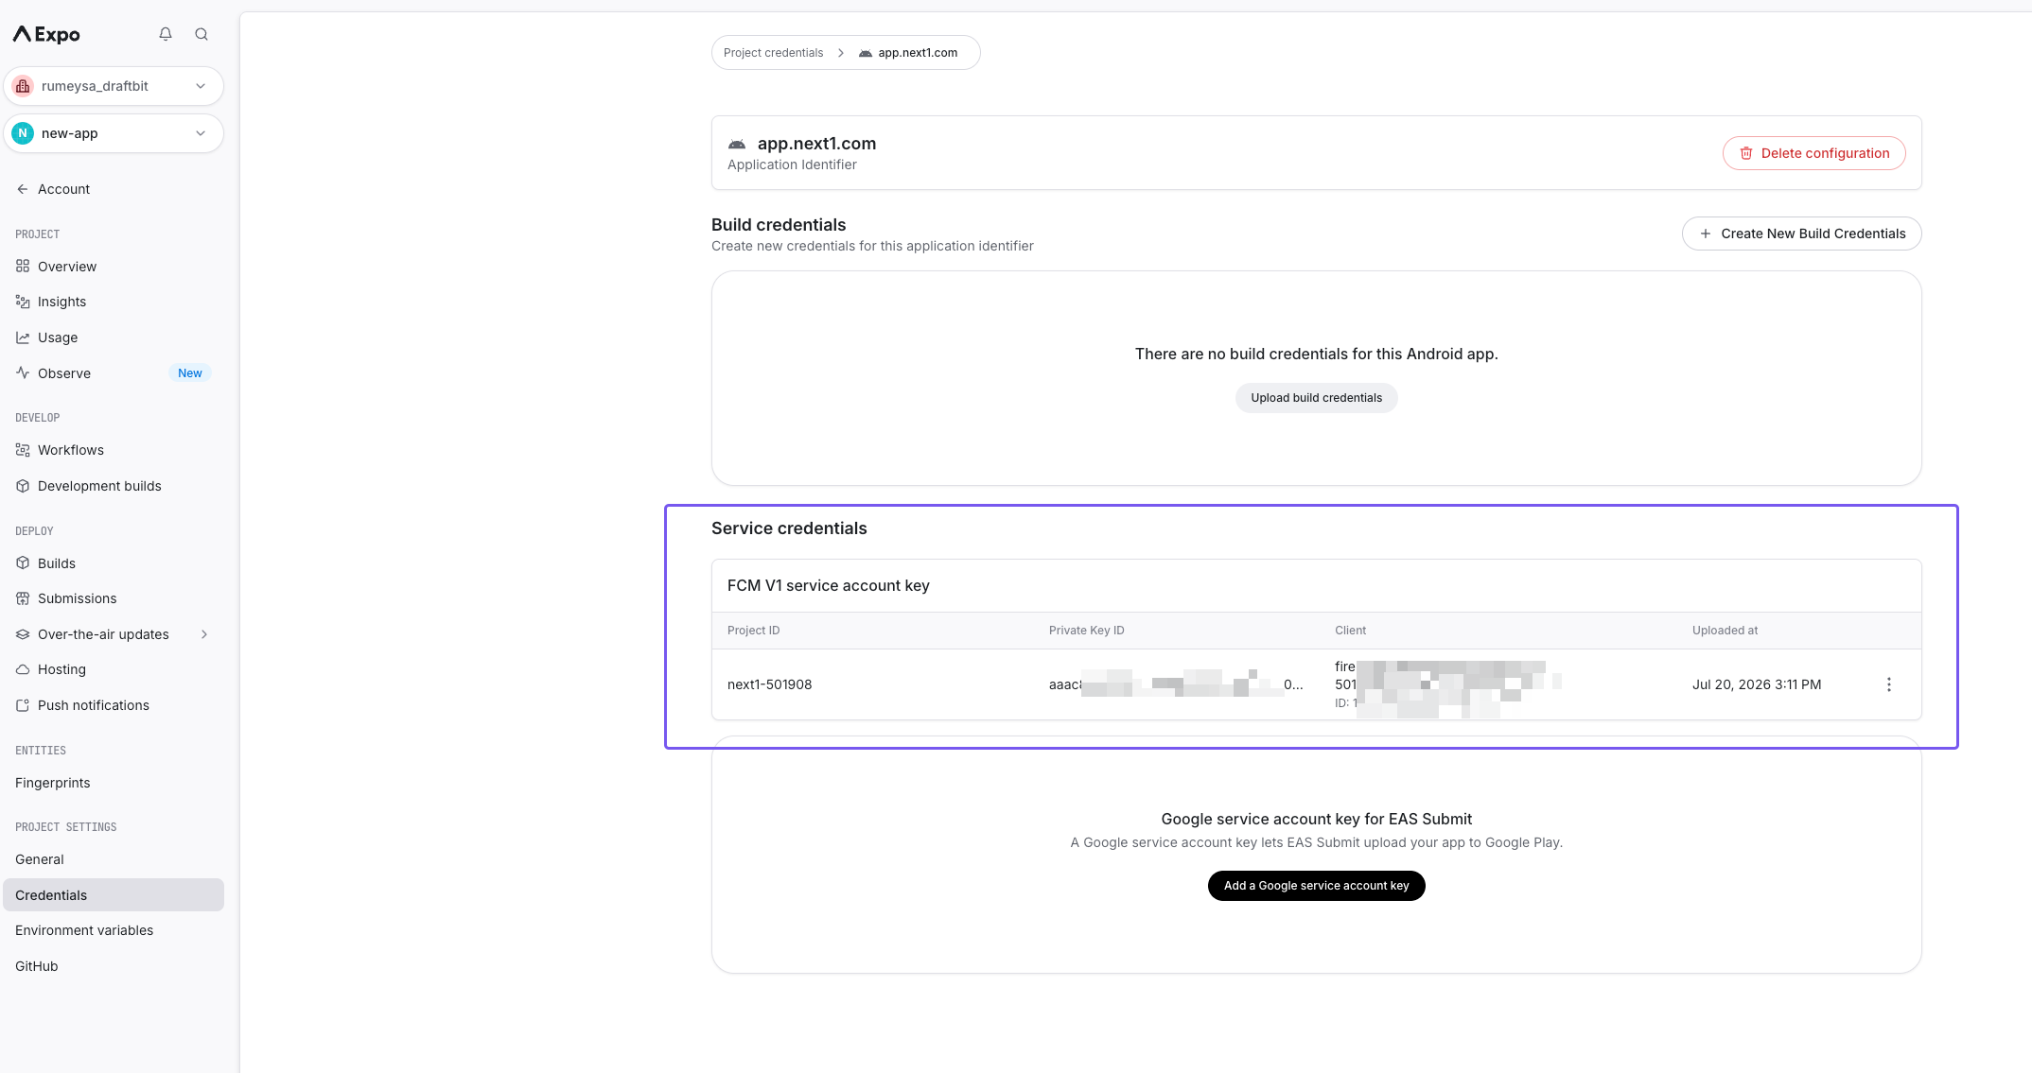Open Environment variables settings
2032x1073 pixels.
(84, 930)
